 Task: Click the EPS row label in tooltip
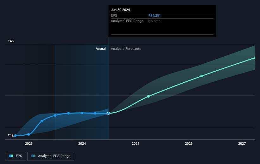tap(114, 15)
